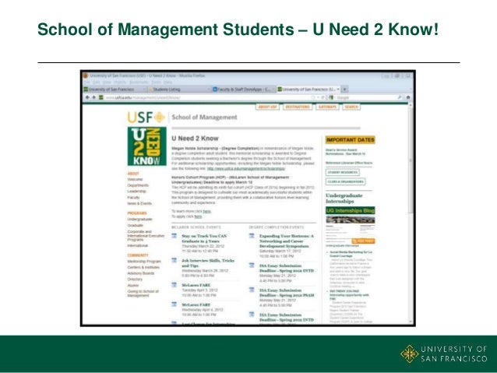497x373 pixels.
Task: Click calendar icon beside McLaren FARE April 4
Action: tap(174, 304)
